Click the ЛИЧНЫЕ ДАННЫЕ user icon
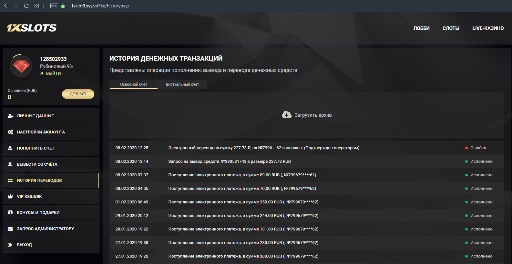 (10, 116)
